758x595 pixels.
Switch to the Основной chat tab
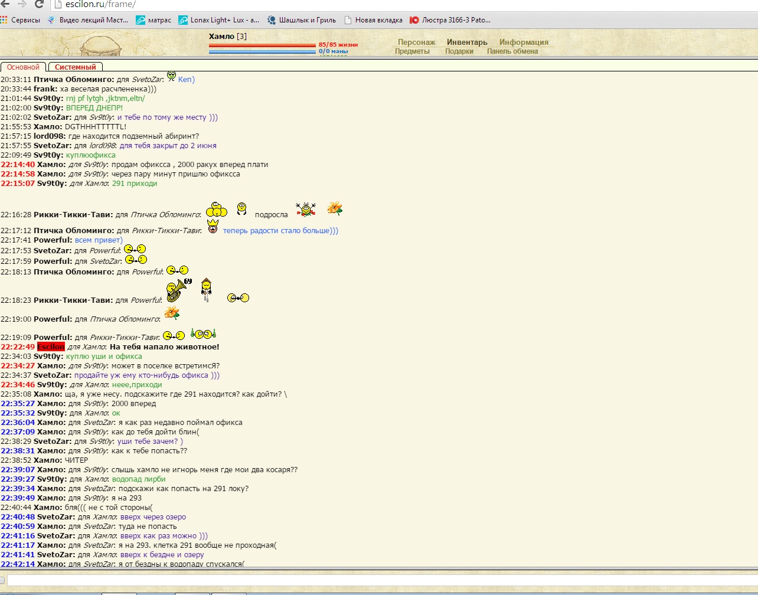tap(24, 67)
